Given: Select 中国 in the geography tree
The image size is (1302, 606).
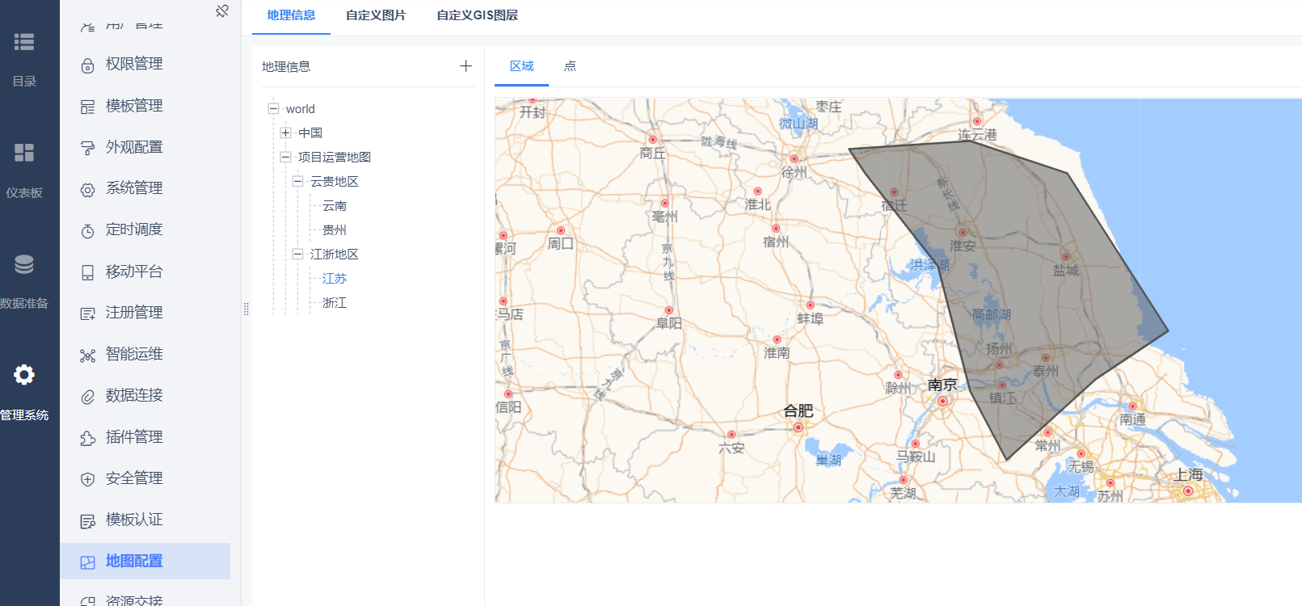Looking at the screenshot, I should tap(310, 133).
